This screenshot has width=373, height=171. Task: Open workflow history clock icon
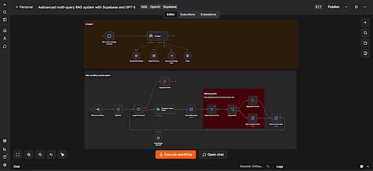(356, 7)
